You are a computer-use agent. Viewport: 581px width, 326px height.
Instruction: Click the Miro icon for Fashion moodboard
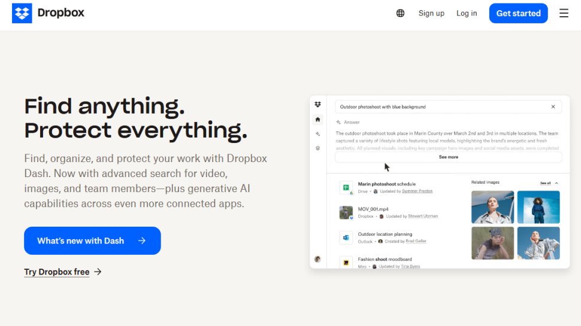[346, 263]
